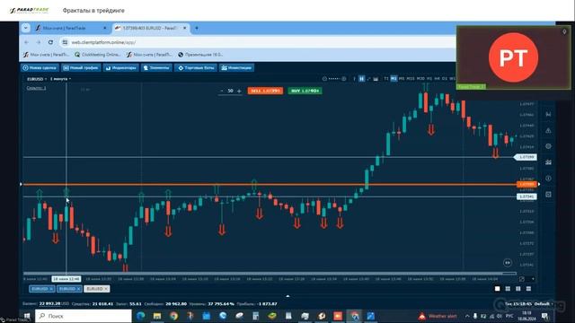Expand the bottom panel with the up arrow
The height and width of the screenshot is (323, 575).
tap(287, 296)
